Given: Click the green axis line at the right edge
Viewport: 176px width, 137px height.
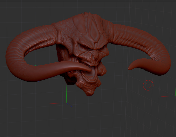Looking at the screenshot, I should pyautogui.click(x=175, y=90).
